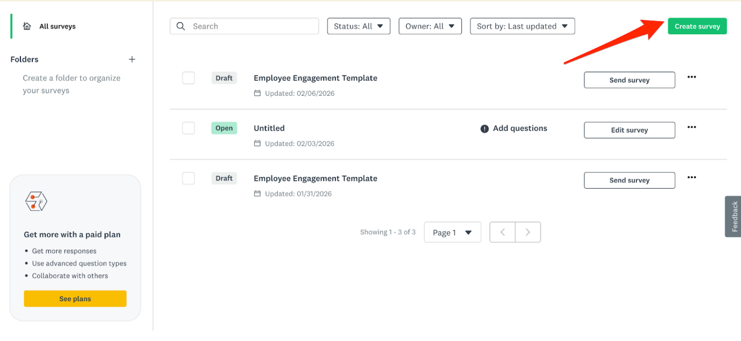Click Draft badge on 01/31/2026 survey

[224, 178]
